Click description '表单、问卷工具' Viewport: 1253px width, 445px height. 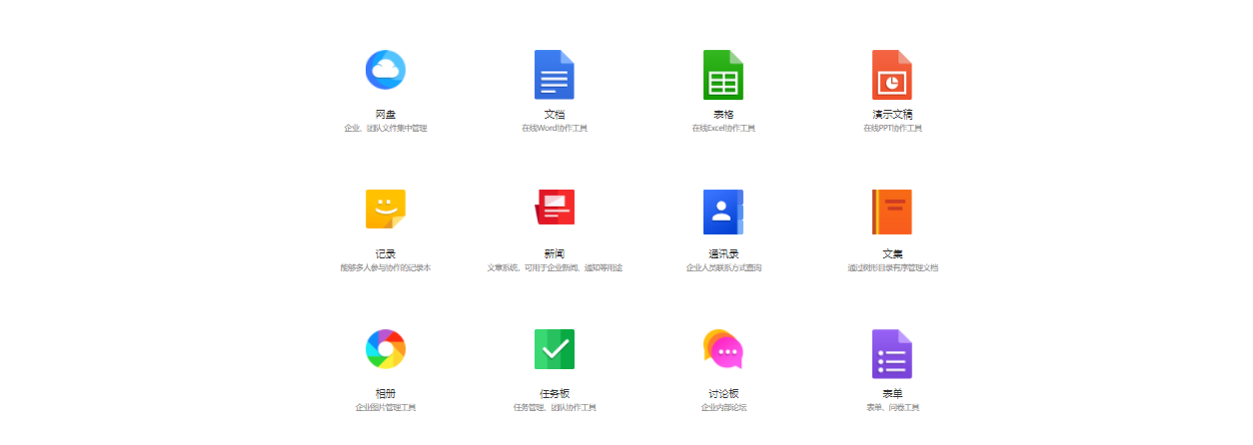[892, 408]
